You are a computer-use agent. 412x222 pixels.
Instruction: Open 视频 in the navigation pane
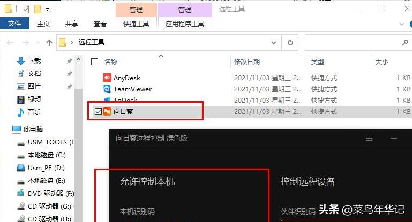tap(34, 99)
